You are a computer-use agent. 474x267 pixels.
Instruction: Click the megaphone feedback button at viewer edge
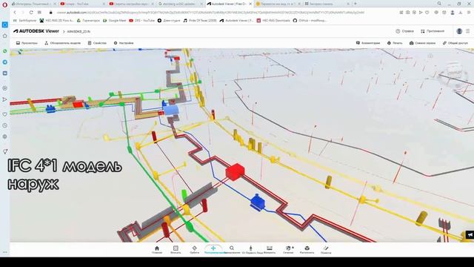pos(470,234)
